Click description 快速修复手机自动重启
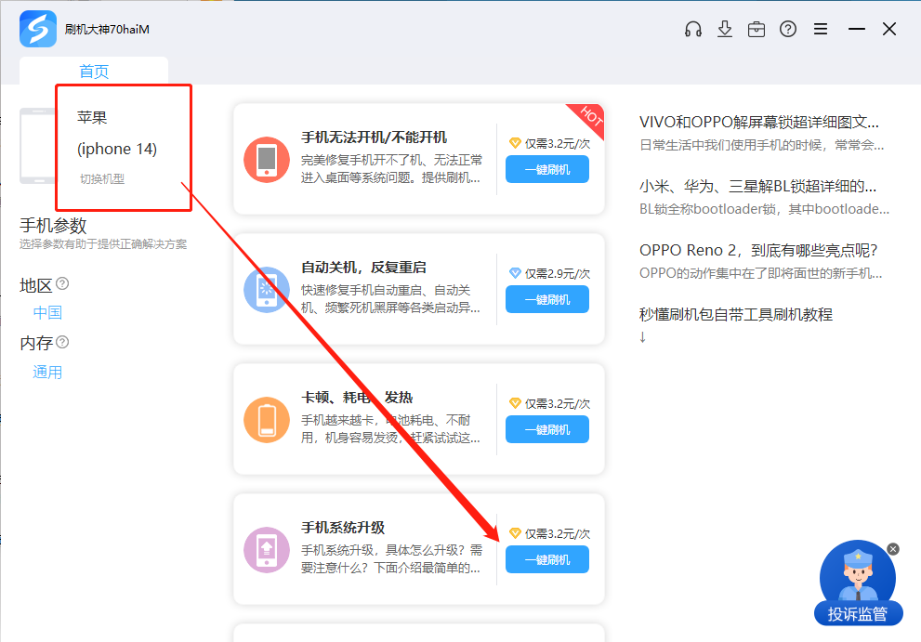This screenshot has height=642, width=921. tap(390, 299)
